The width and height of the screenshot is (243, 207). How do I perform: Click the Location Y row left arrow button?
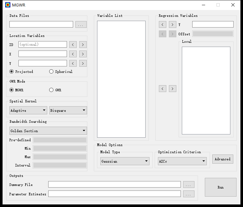73,63
